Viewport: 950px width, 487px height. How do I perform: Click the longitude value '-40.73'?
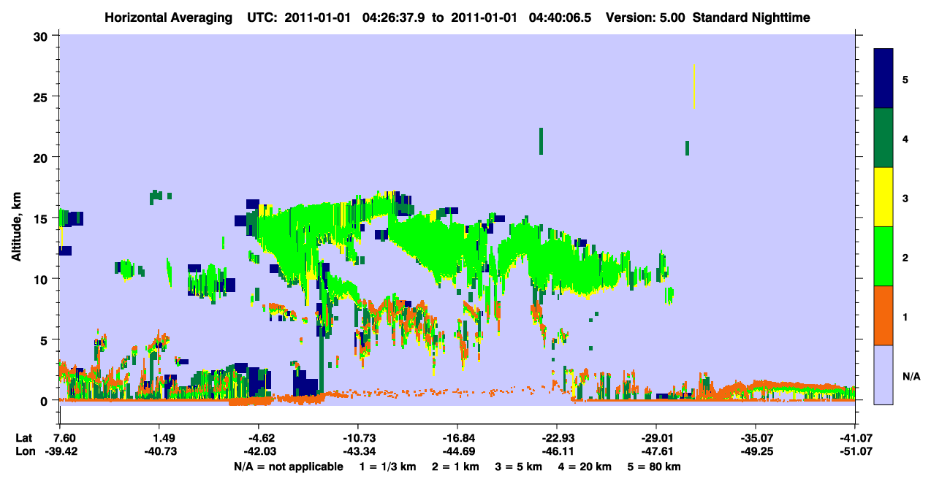pos(159,451)
